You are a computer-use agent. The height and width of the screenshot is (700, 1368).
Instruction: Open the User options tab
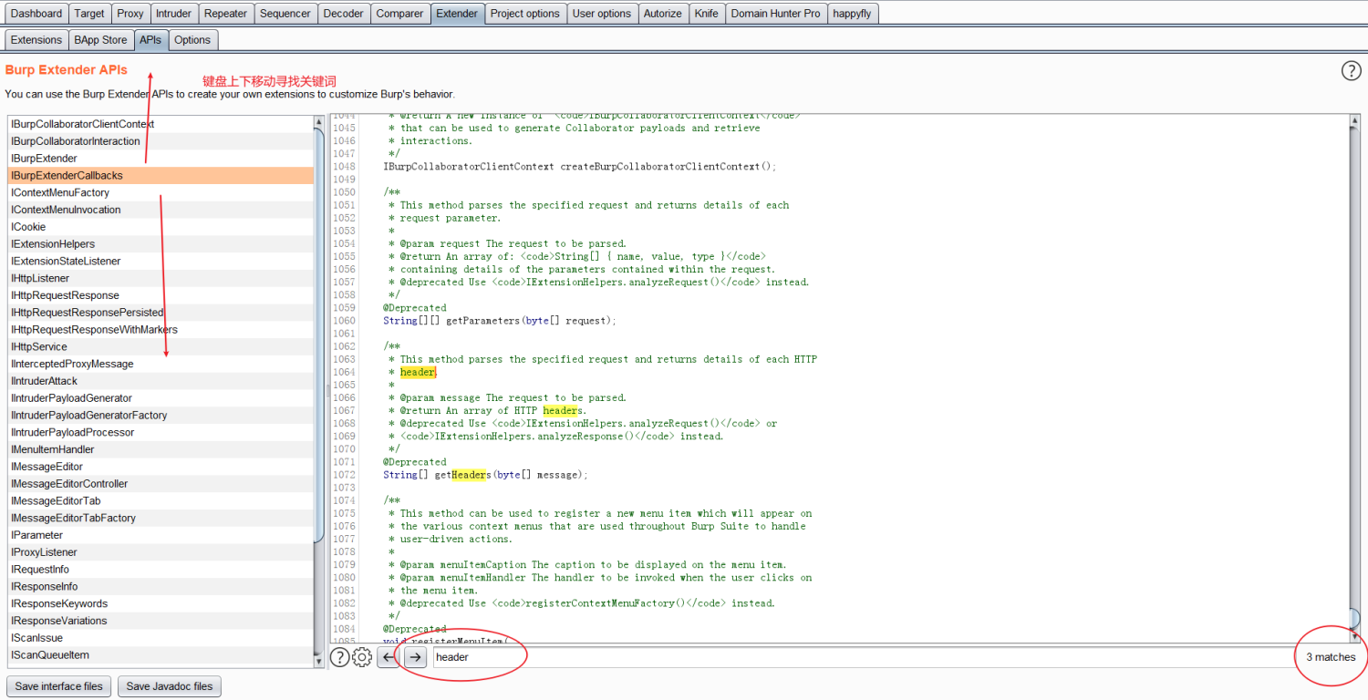602,14
